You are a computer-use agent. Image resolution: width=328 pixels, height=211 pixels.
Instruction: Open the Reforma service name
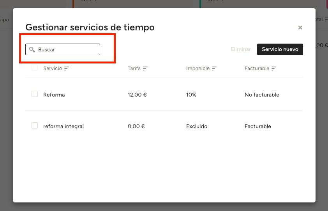click(x=54, y=95)
